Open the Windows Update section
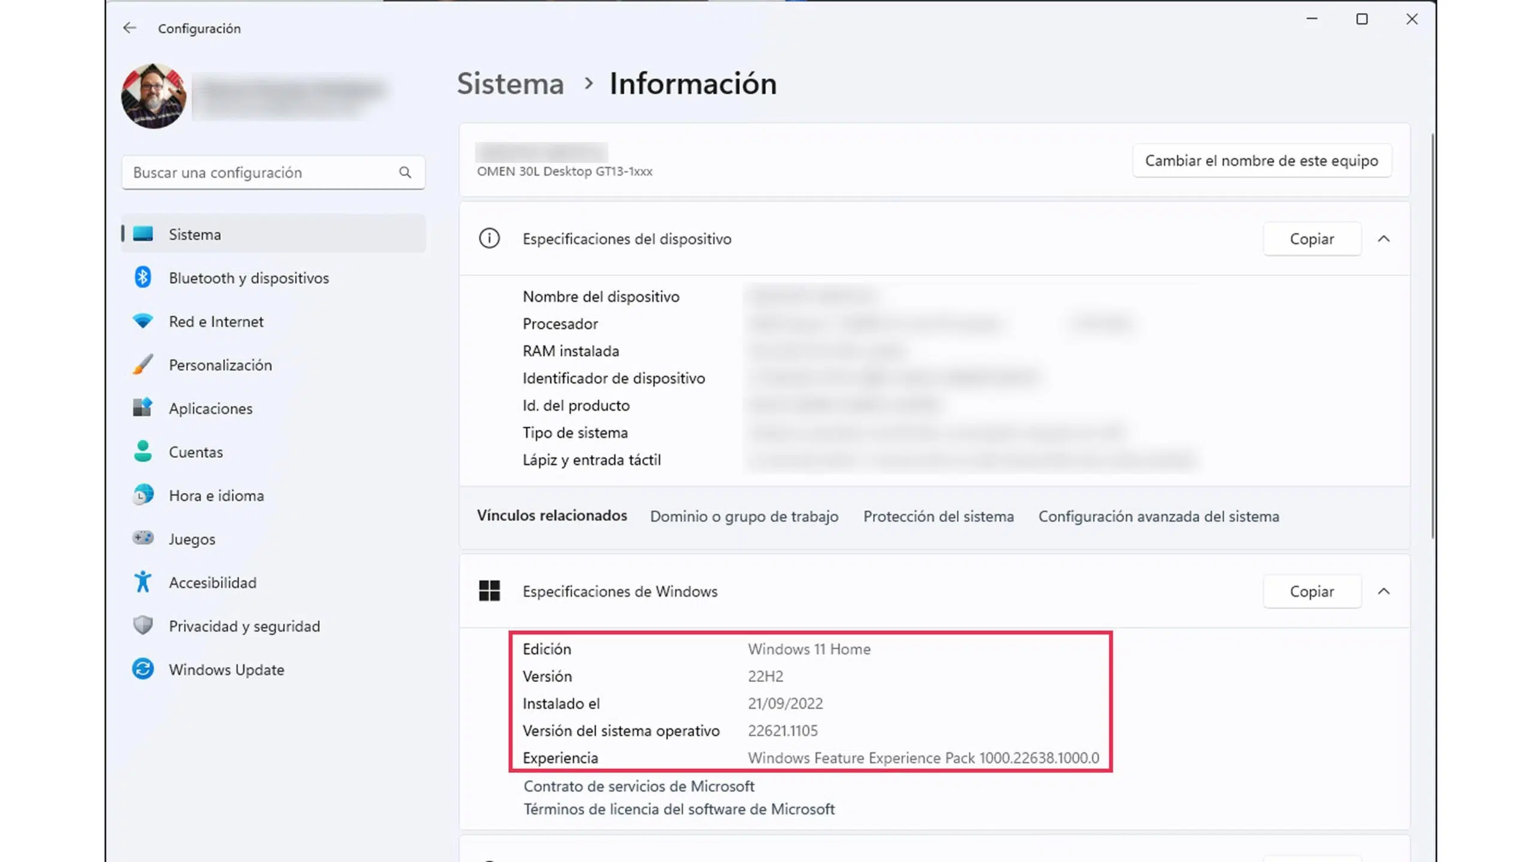1533x862 pixels. point(273,669)
